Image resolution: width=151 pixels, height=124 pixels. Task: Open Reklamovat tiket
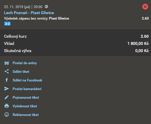26,115
